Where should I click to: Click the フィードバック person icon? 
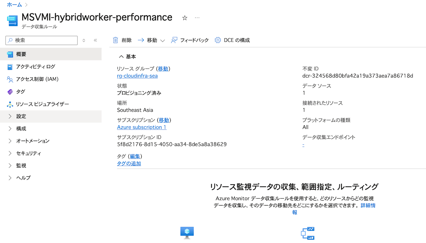click(x=174, y=40)
